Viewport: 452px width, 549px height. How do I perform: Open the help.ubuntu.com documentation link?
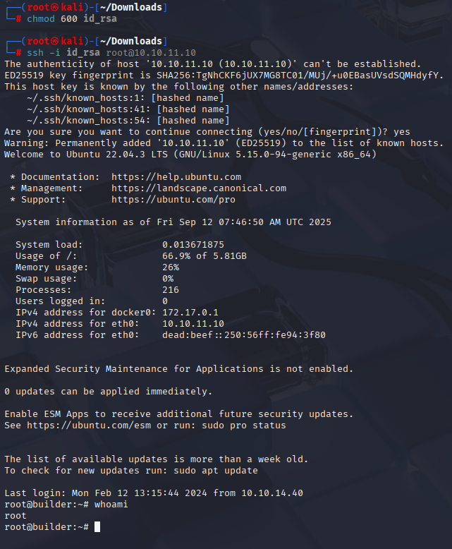click(x=176, y=177)
